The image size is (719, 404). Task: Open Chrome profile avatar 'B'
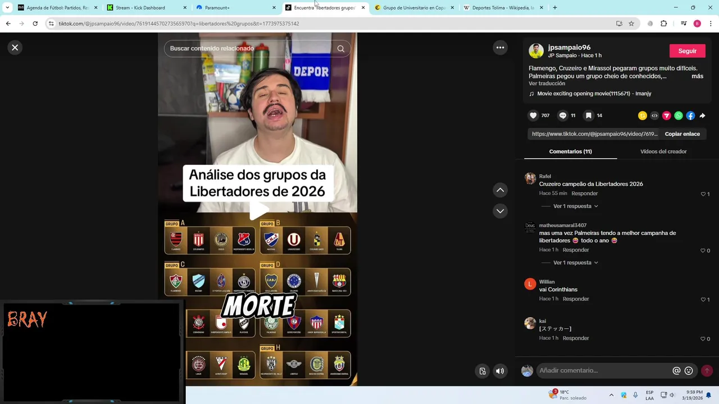coord(697,24)
